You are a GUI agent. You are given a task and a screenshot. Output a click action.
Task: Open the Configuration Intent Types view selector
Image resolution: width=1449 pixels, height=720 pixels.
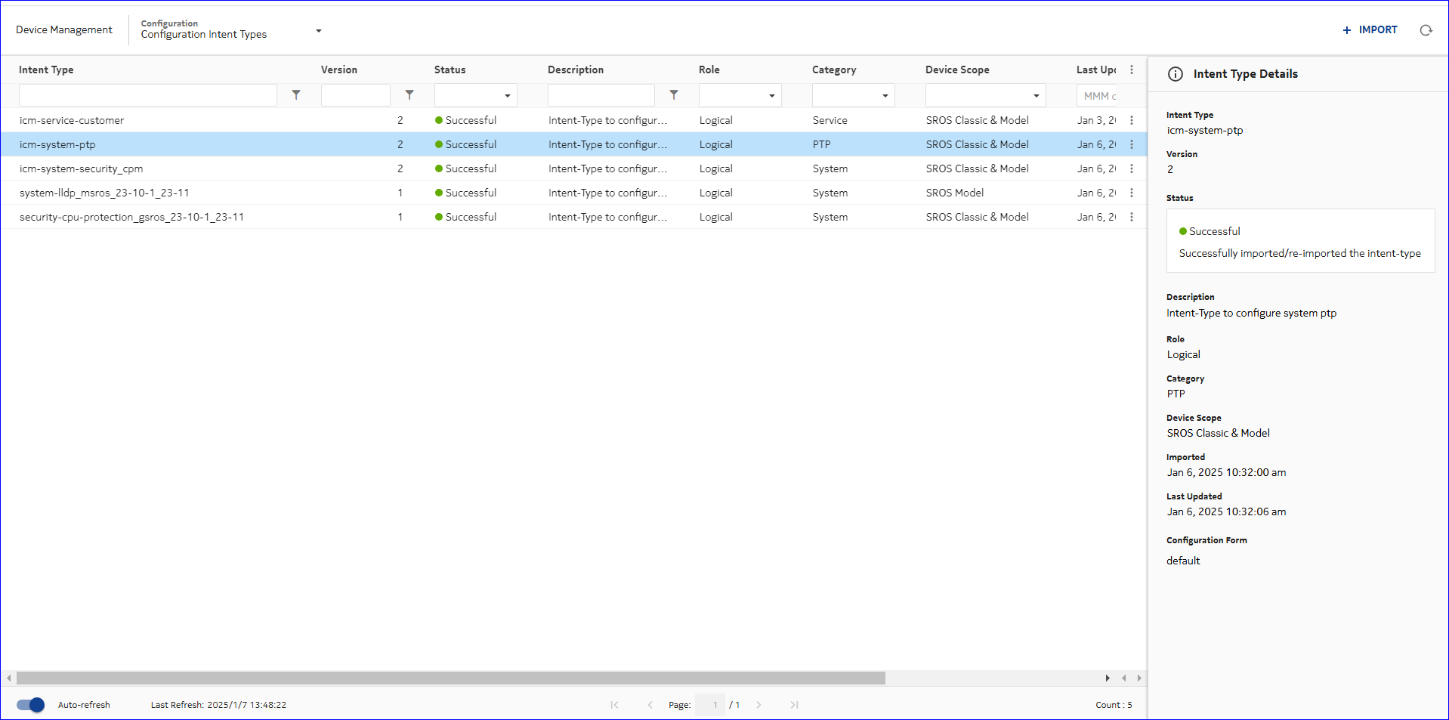(x=318, y=31)
